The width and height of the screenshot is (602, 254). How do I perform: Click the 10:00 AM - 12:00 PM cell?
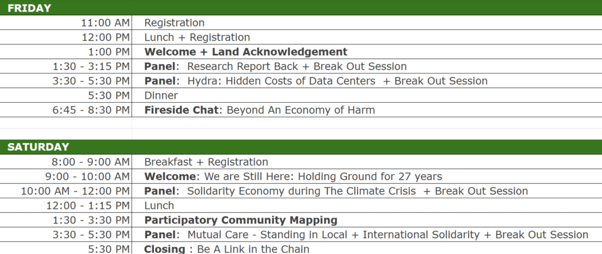click(x=66, y=191)
